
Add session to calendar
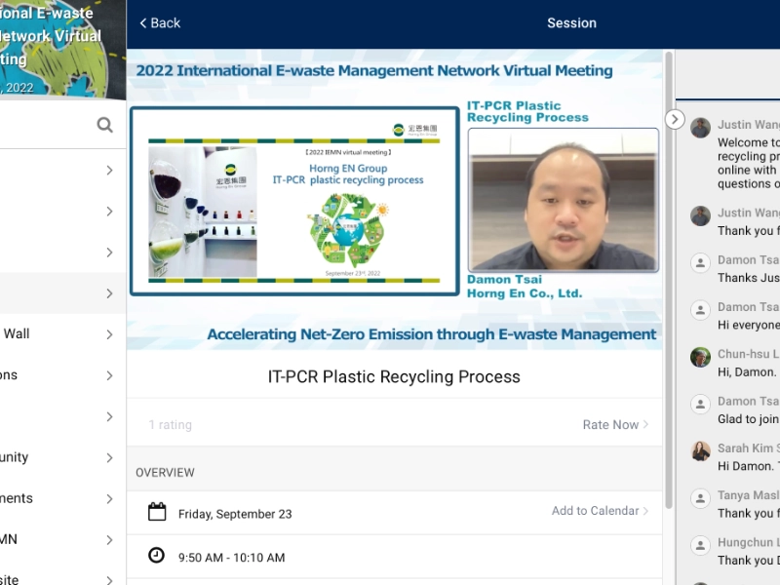600,511
